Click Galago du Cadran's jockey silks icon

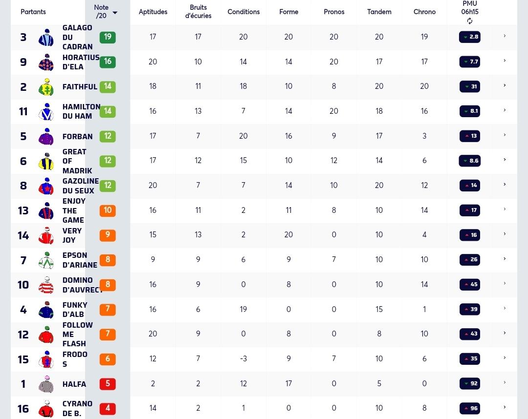click(46, 37)
